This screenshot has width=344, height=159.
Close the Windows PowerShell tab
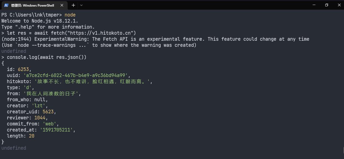pos(62,5)
